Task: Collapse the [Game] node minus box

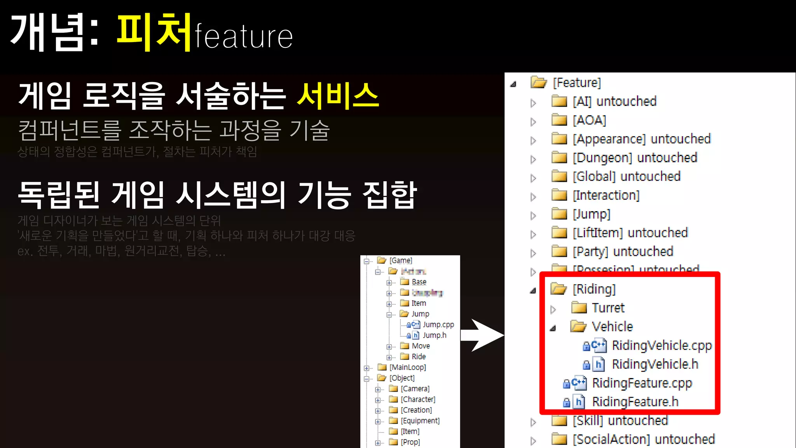Action: 366,261
